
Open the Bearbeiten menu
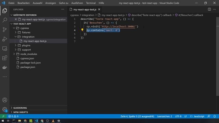point(24,3)
